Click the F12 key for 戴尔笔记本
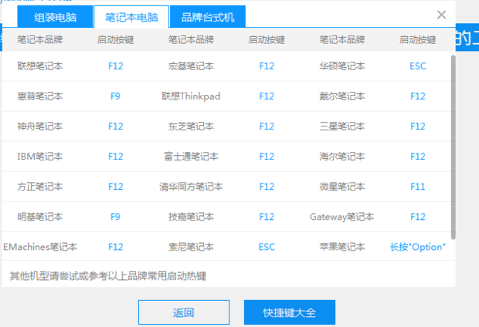The height and width of the screenshot is (327, 479). click(x=418, y=96)
